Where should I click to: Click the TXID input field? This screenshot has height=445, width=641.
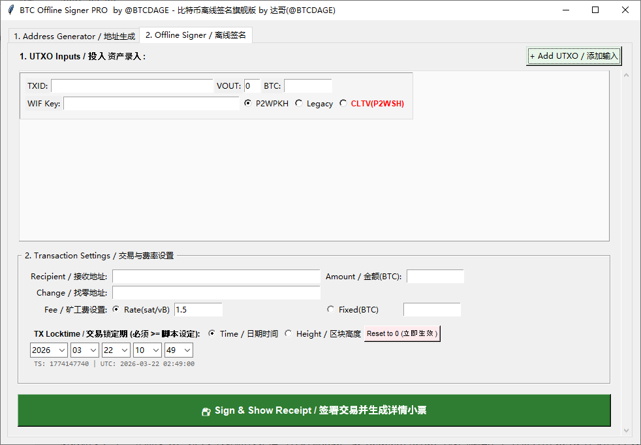click(x=132, y=86)
